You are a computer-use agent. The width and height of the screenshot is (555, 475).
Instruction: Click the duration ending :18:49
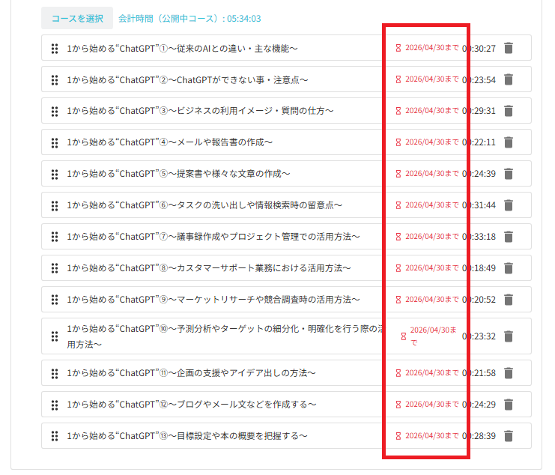(x=479, y=268)
